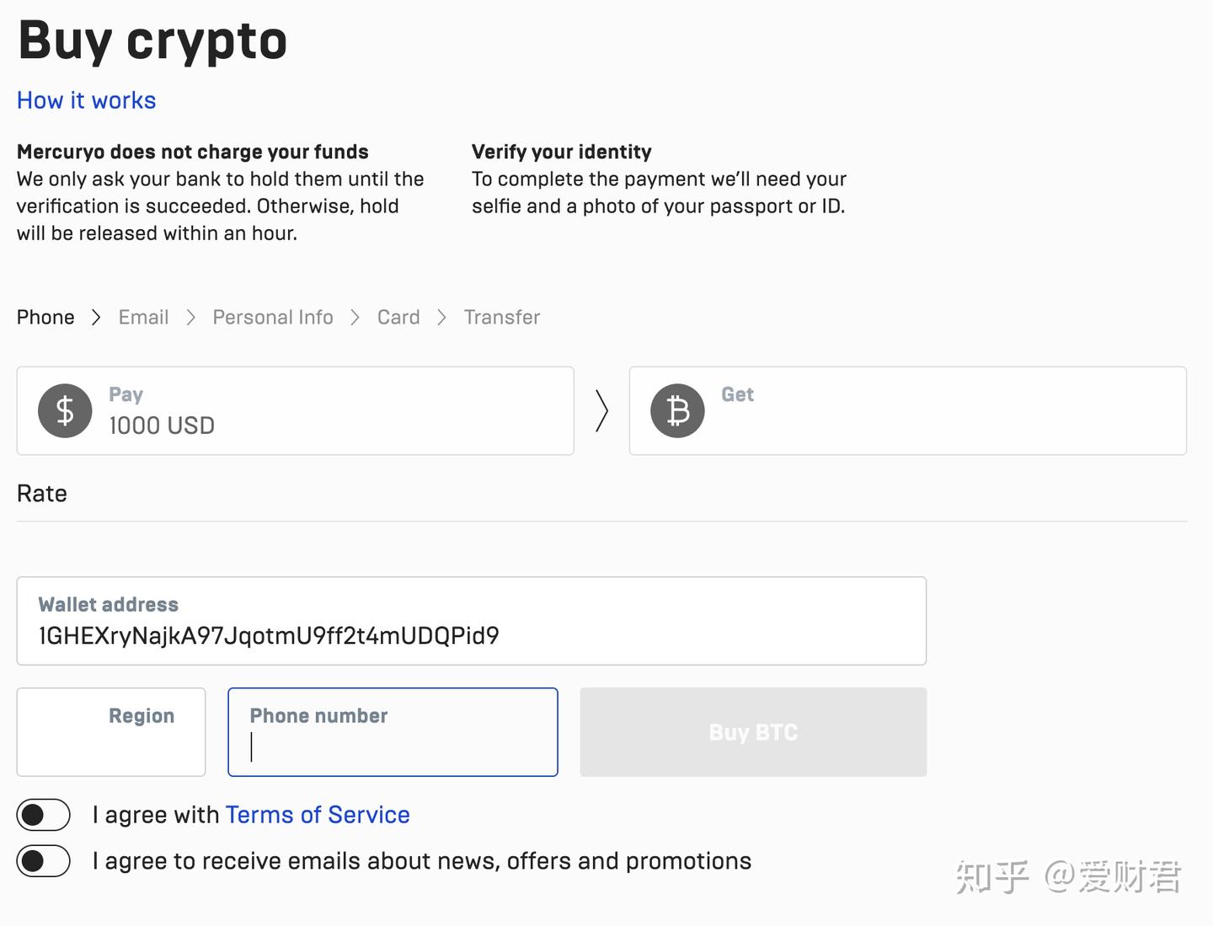Click the dollar sign currency icon
1213x926 pixels.
65,411
